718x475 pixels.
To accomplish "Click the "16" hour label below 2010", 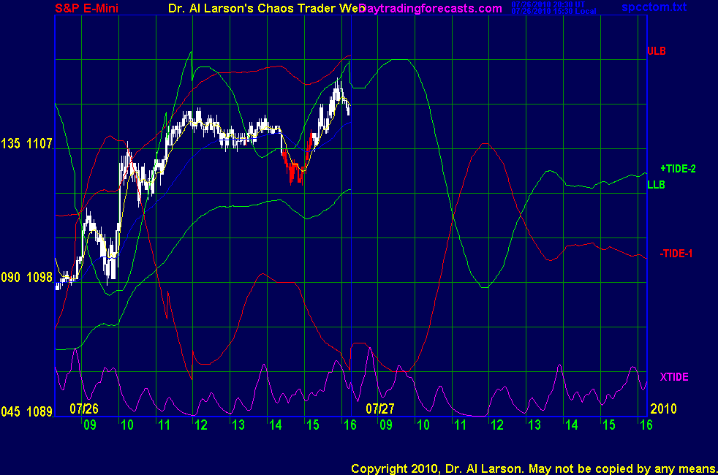I will pyautogui.click(x=646, y=425).
